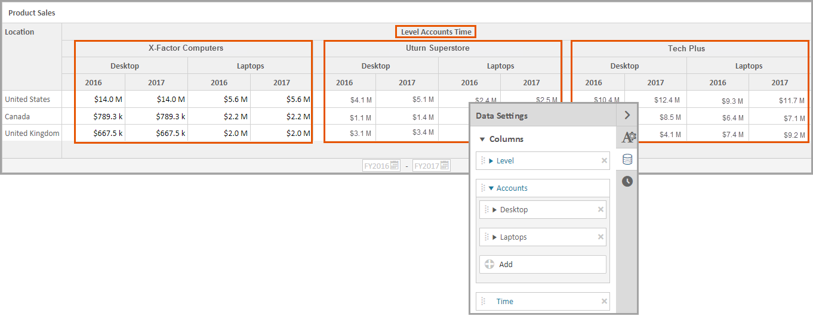Screen dimensions: 813x316
Task: Remove the Desktop account item
Action: (600, 209)
